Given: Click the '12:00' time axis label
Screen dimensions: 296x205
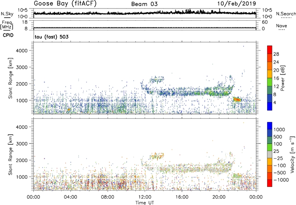Looking at the screenshot, I should (145, 197).
